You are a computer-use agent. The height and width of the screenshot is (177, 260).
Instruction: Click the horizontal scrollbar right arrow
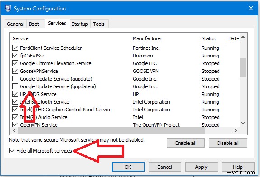pyautogui.click(x=236, y=130)
